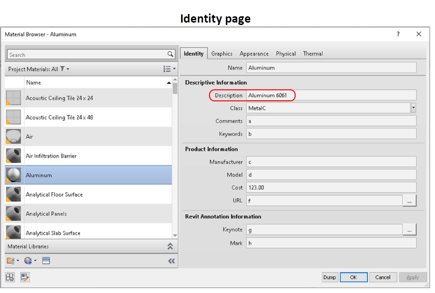This screenshot has height=293, width=435.
Task: Click the Cancel button
Action: tap(383, 277)
